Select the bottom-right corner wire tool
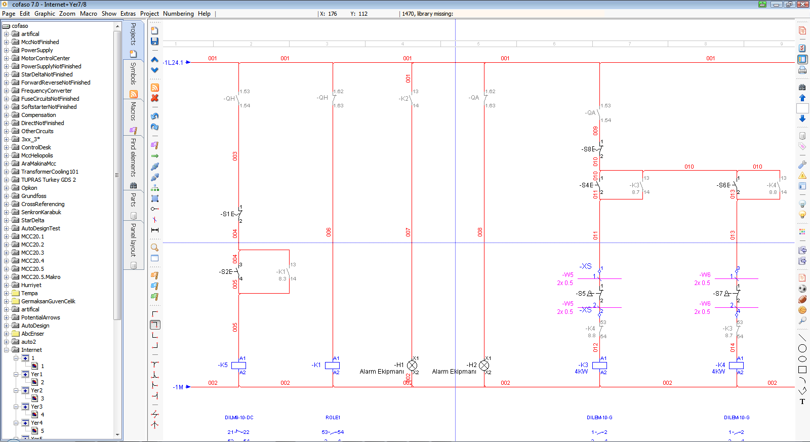The image size is (810, 442). click(x=154, y=346)
